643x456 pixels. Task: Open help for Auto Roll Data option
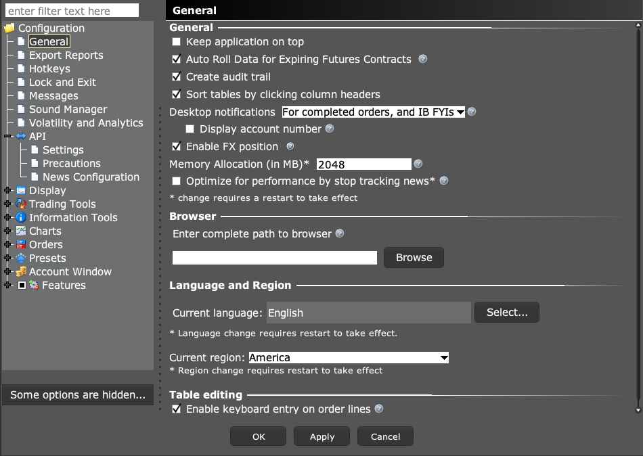[x=423, y=59]
